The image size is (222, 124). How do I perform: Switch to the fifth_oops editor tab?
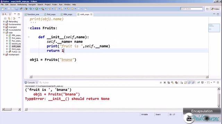67,14
